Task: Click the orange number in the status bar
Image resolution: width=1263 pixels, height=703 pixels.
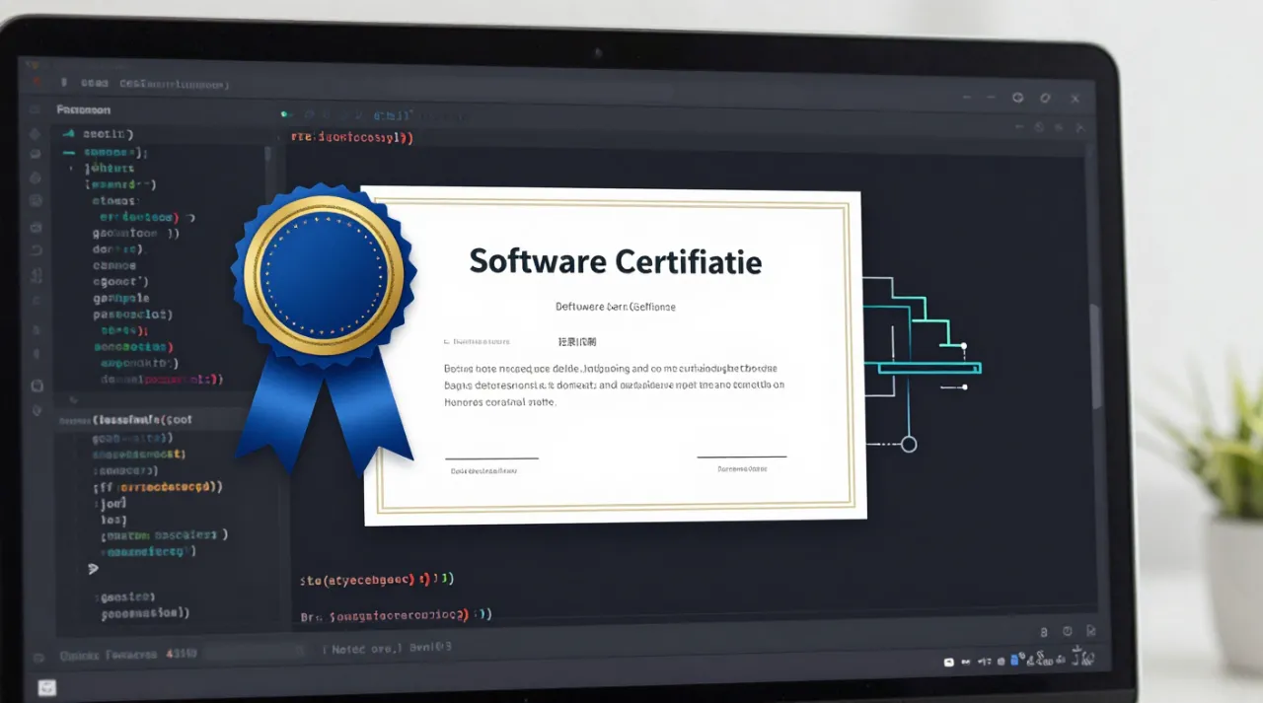Action: [x=182, y=654]
